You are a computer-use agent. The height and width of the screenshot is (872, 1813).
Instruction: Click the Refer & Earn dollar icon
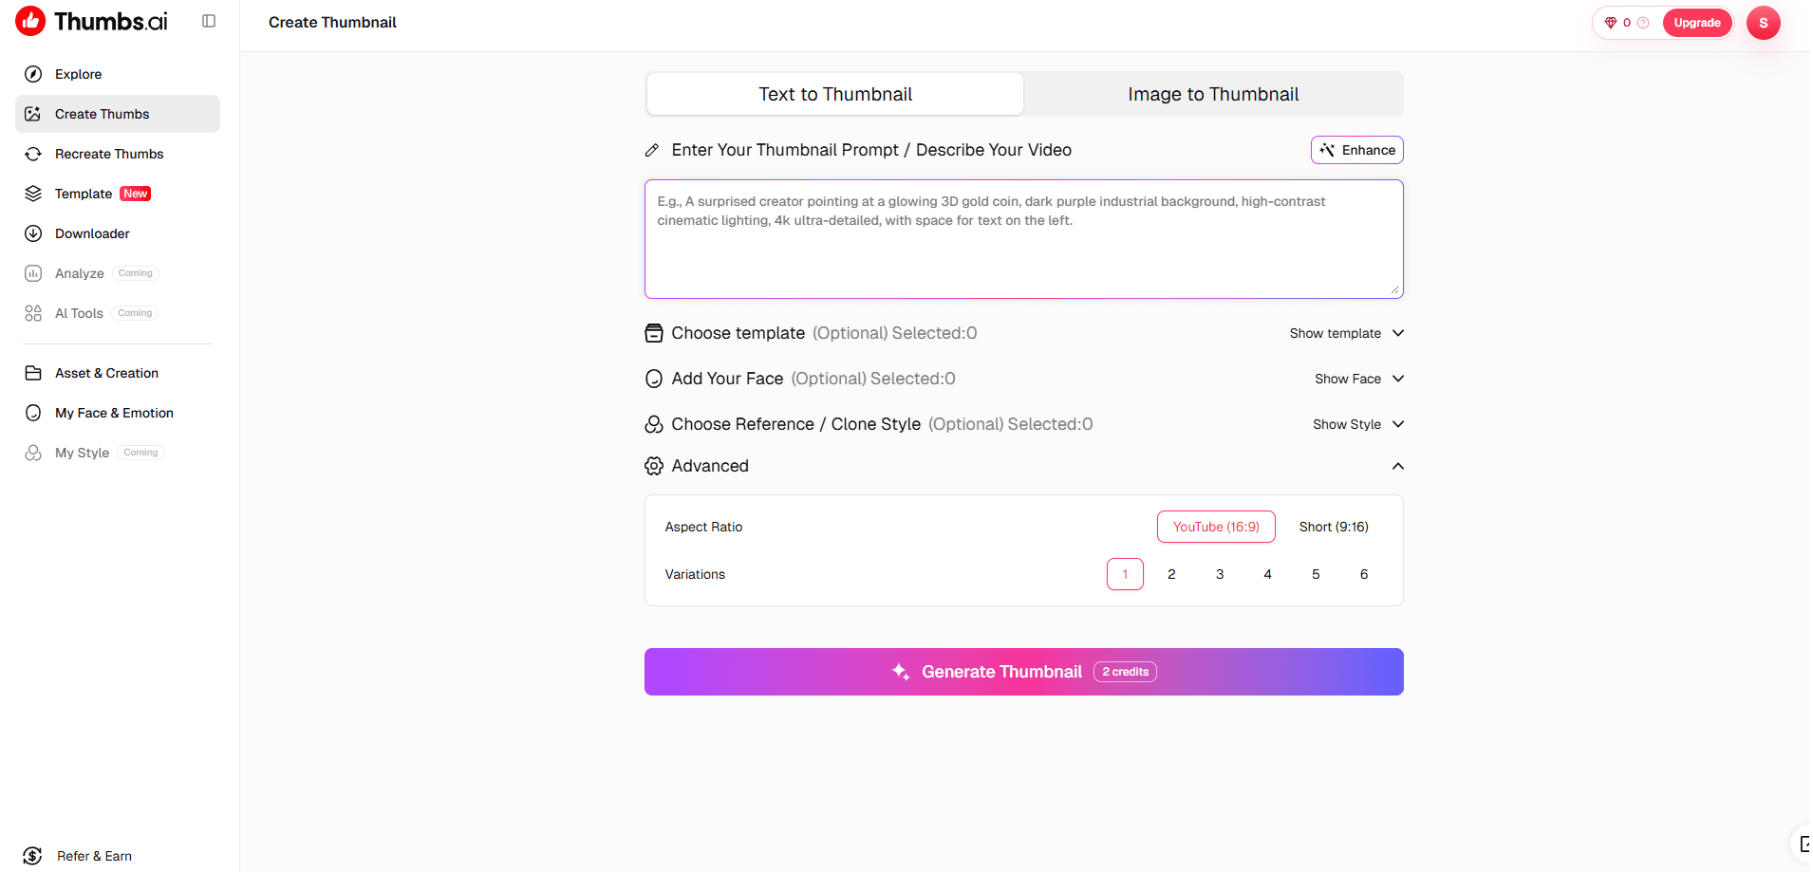click(33, 856)
